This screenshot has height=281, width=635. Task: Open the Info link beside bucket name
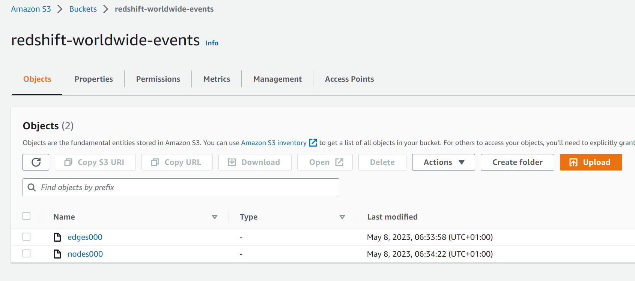click(212, 43)
